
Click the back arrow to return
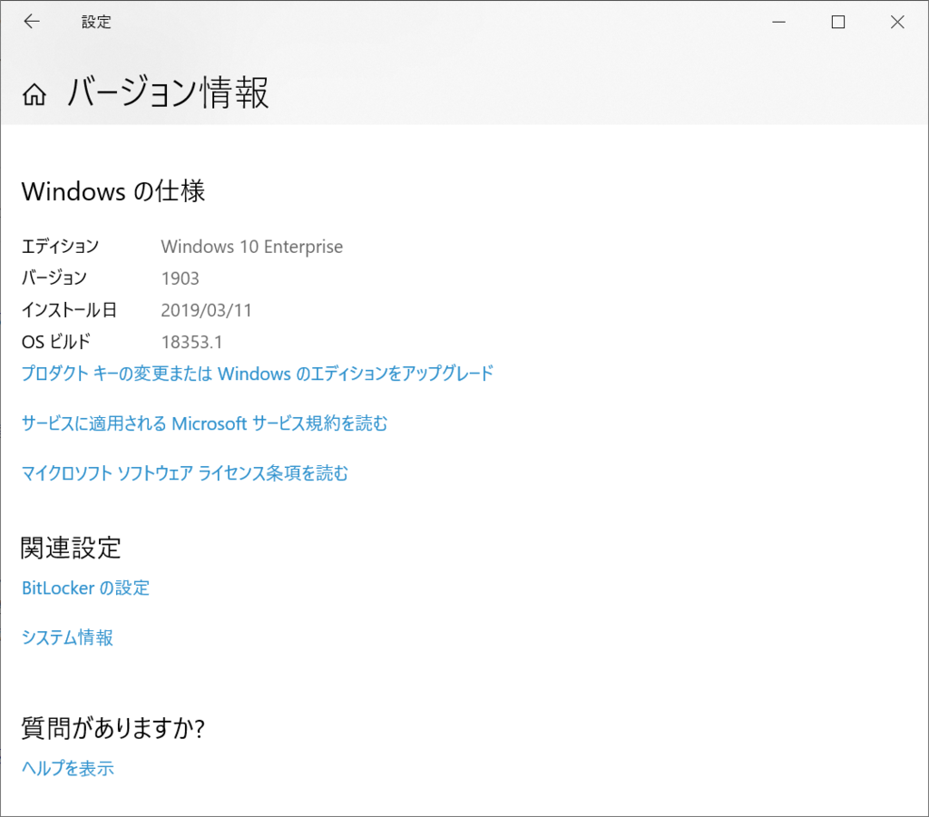pyautogui.click(x=32, y=21)
